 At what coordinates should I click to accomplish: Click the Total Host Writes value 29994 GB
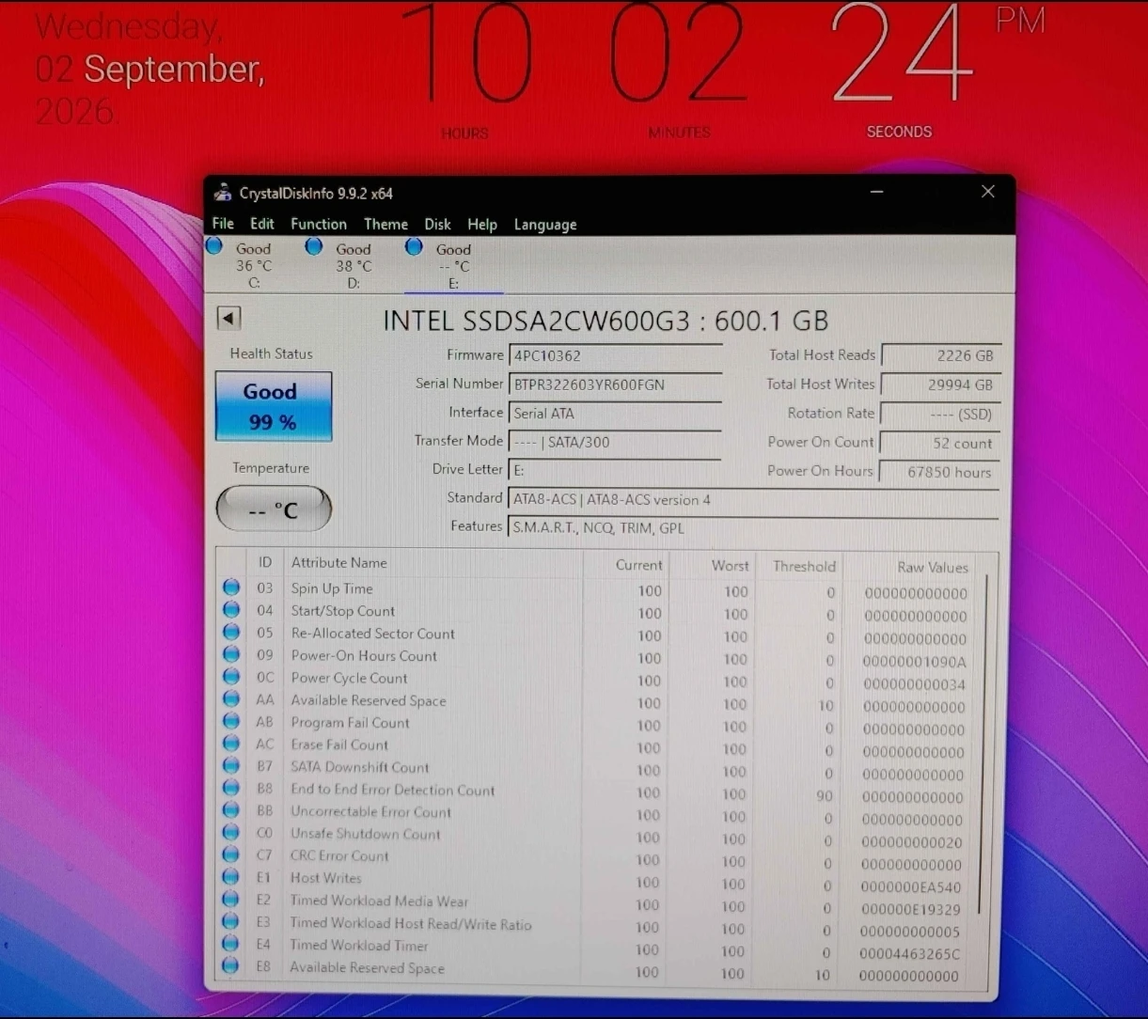tap(940, 385)
